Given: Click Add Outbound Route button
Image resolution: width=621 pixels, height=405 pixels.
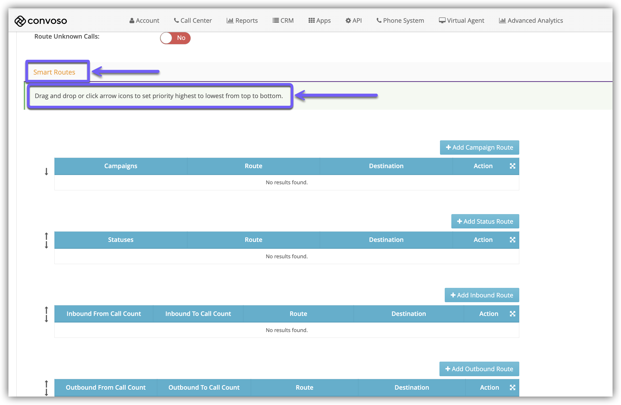Looking at the screenshot, I should (x=479, y=369).
